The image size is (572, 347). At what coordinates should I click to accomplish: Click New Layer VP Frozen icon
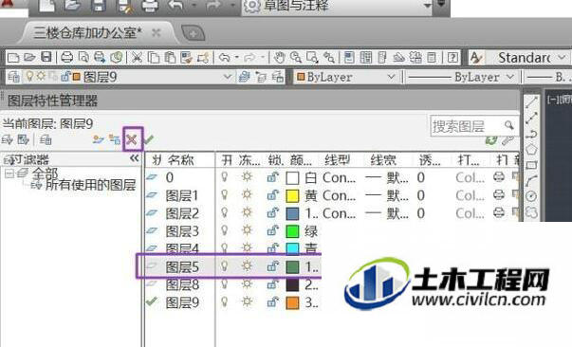[x=115, y=139]
